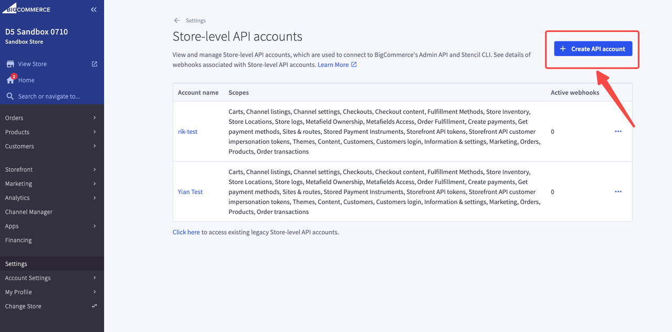Click the BigCommerce logo

click(x=26, y=8)
